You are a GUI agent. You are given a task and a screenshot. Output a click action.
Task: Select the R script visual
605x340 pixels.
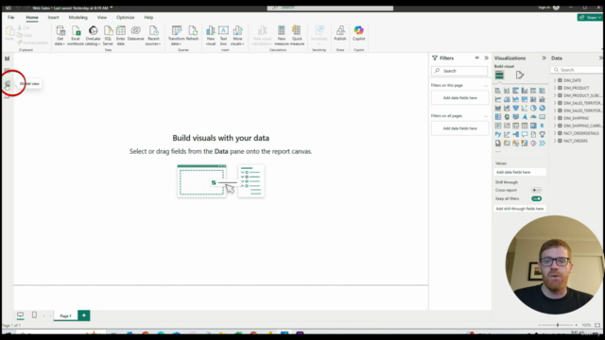pyautogui.click(x=542, y=126)
